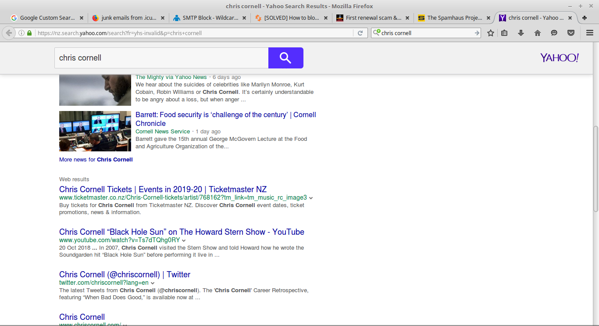Click the Yahoo logo
Viewport: 599px width, 326px height.
point(560,58)
